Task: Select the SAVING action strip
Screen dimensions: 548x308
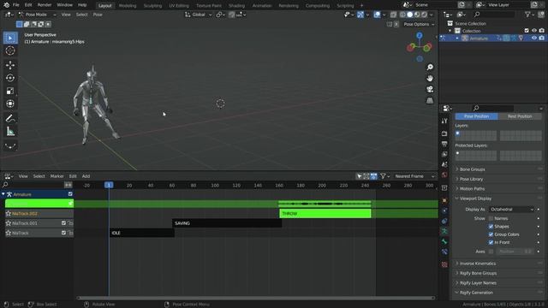Action: (227, 223)
